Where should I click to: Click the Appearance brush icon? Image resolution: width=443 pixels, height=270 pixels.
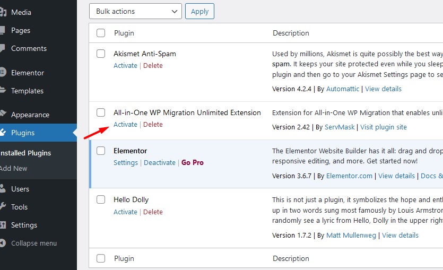click(3, 114)
